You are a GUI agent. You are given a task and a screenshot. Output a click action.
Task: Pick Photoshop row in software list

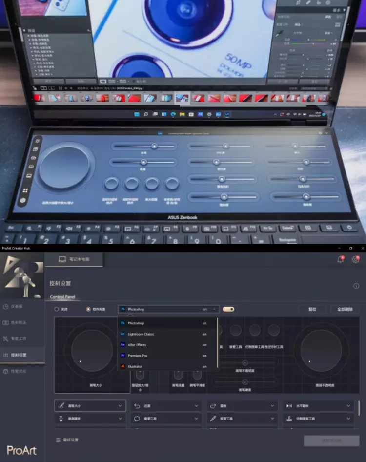coord(167,323)
